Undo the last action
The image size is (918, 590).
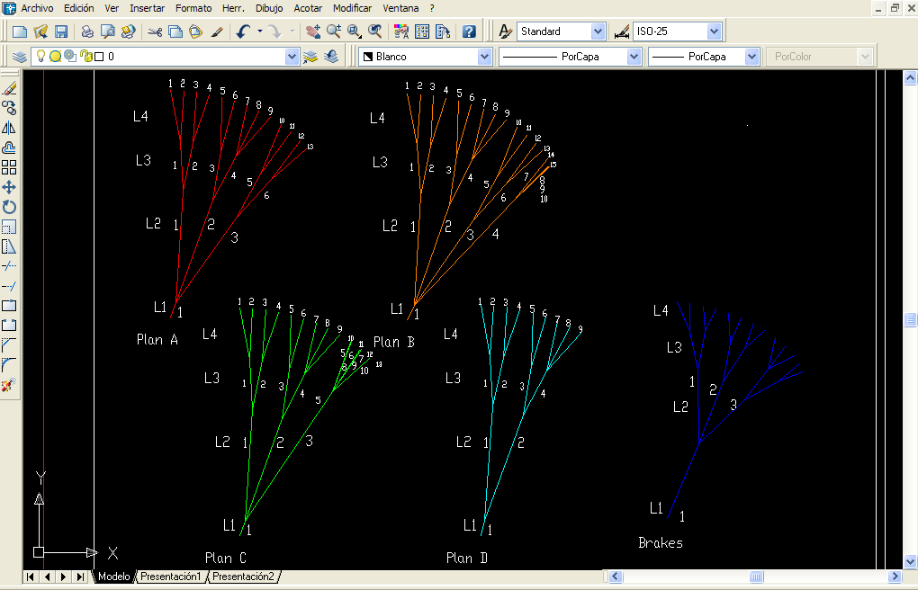pyautogui.click(x=244, y=31)
